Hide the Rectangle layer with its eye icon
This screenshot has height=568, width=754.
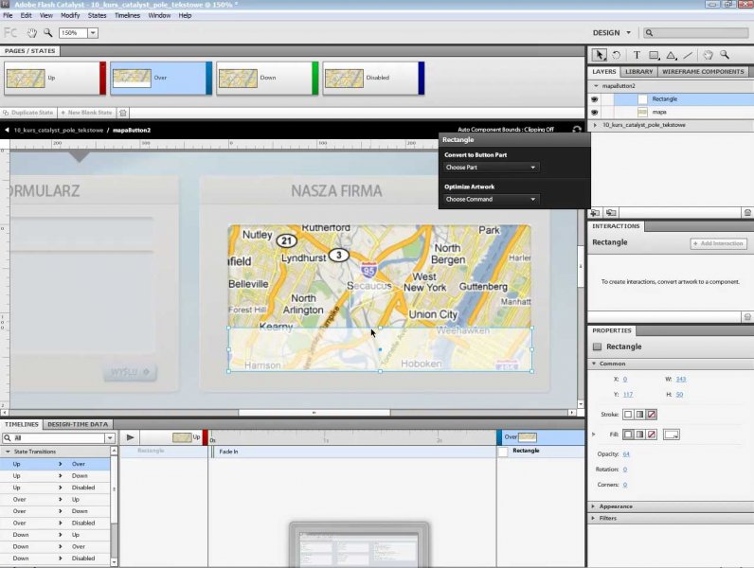point(595,98)
